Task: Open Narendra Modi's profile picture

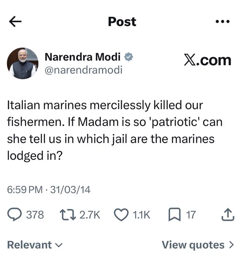Action: pyautogui.click(x=23, y=63)
